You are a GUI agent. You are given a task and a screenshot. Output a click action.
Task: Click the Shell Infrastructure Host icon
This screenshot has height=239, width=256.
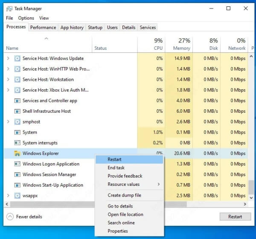[x=17, y=111]
